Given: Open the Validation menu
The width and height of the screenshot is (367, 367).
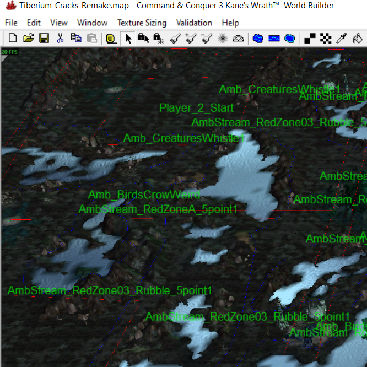Looking at the screenshot, I should pyautogui.click(x=194, y=23).
